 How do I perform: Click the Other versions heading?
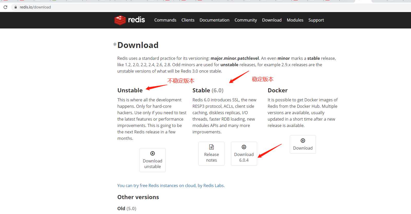click(x=138, y=197)
